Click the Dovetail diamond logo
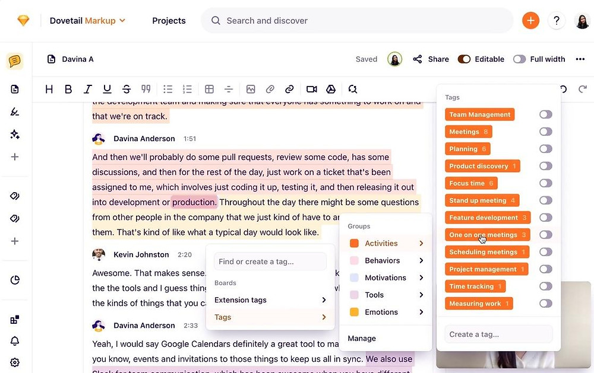Image resolution: width=594 pixels, height=373 pixels. (x=23, y=20)
